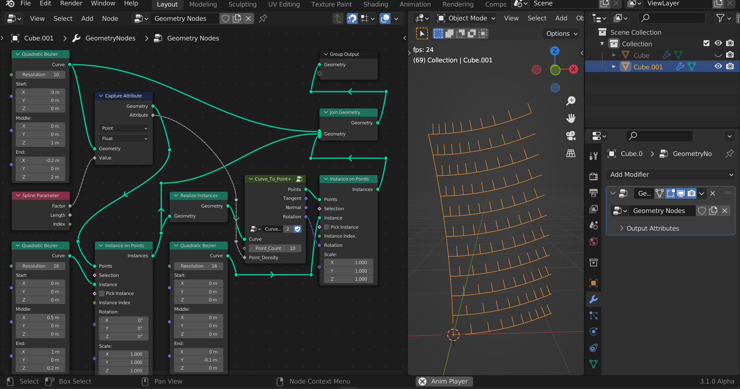
Task: Switch orthographic/perspective view grid icon
Action: tap(571, 153)
